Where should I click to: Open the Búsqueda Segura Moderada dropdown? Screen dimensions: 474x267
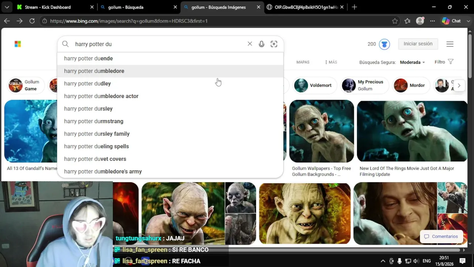[412, 62]
